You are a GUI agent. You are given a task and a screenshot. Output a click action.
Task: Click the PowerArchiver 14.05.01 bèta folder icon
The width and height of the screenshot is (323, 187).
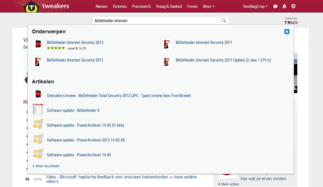[x=38, y=124]
